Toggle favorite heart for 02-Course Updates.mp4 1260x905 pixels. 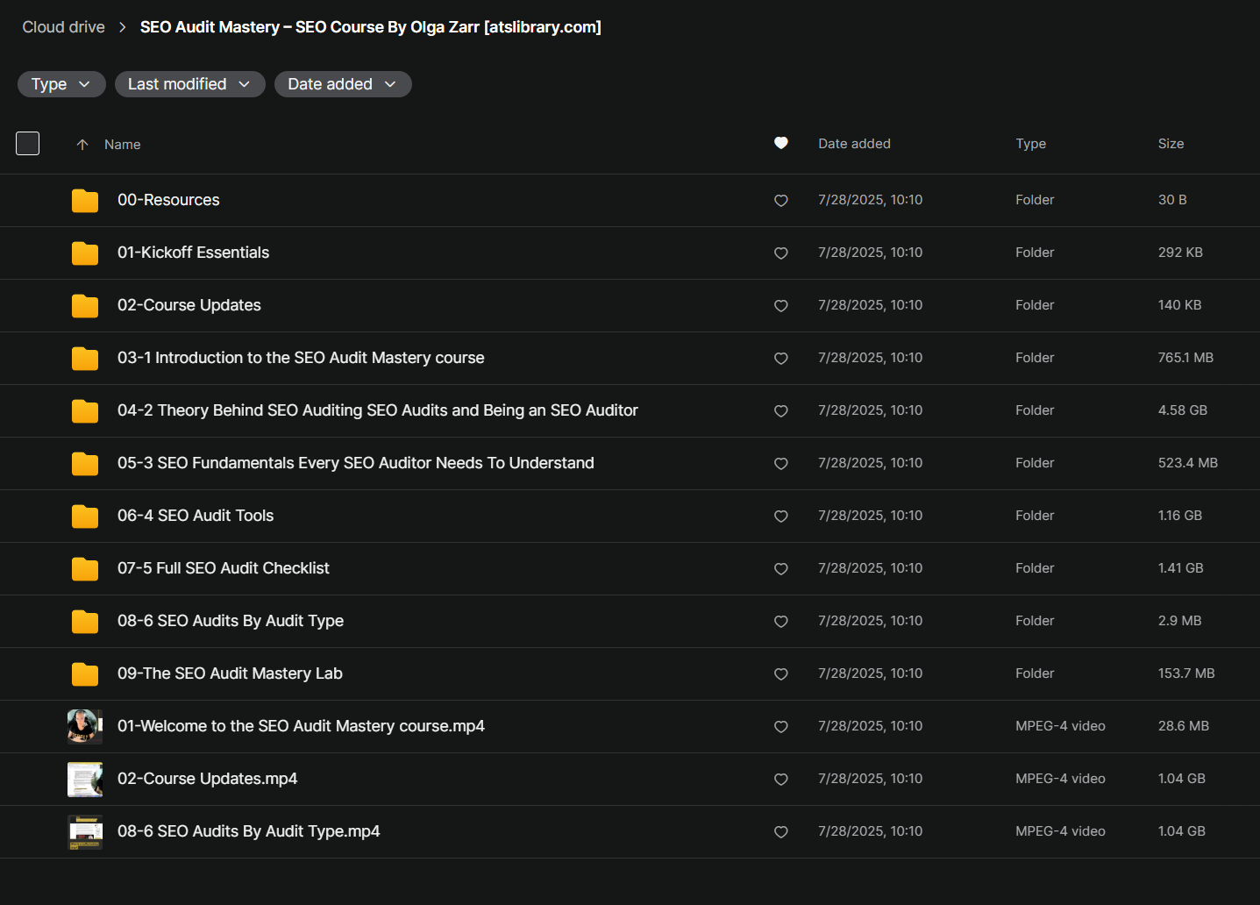pos(780,780)
